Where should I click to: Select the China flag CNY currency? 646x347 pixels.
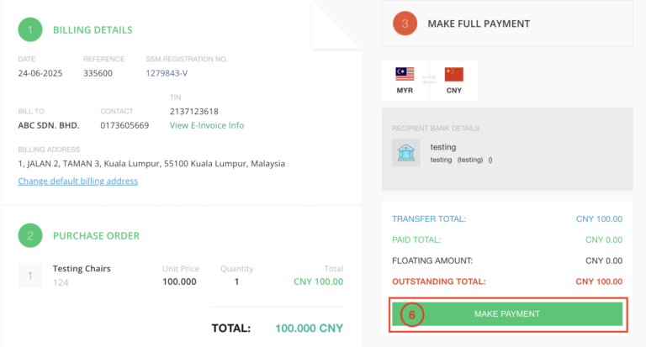(x=454, y=80)
